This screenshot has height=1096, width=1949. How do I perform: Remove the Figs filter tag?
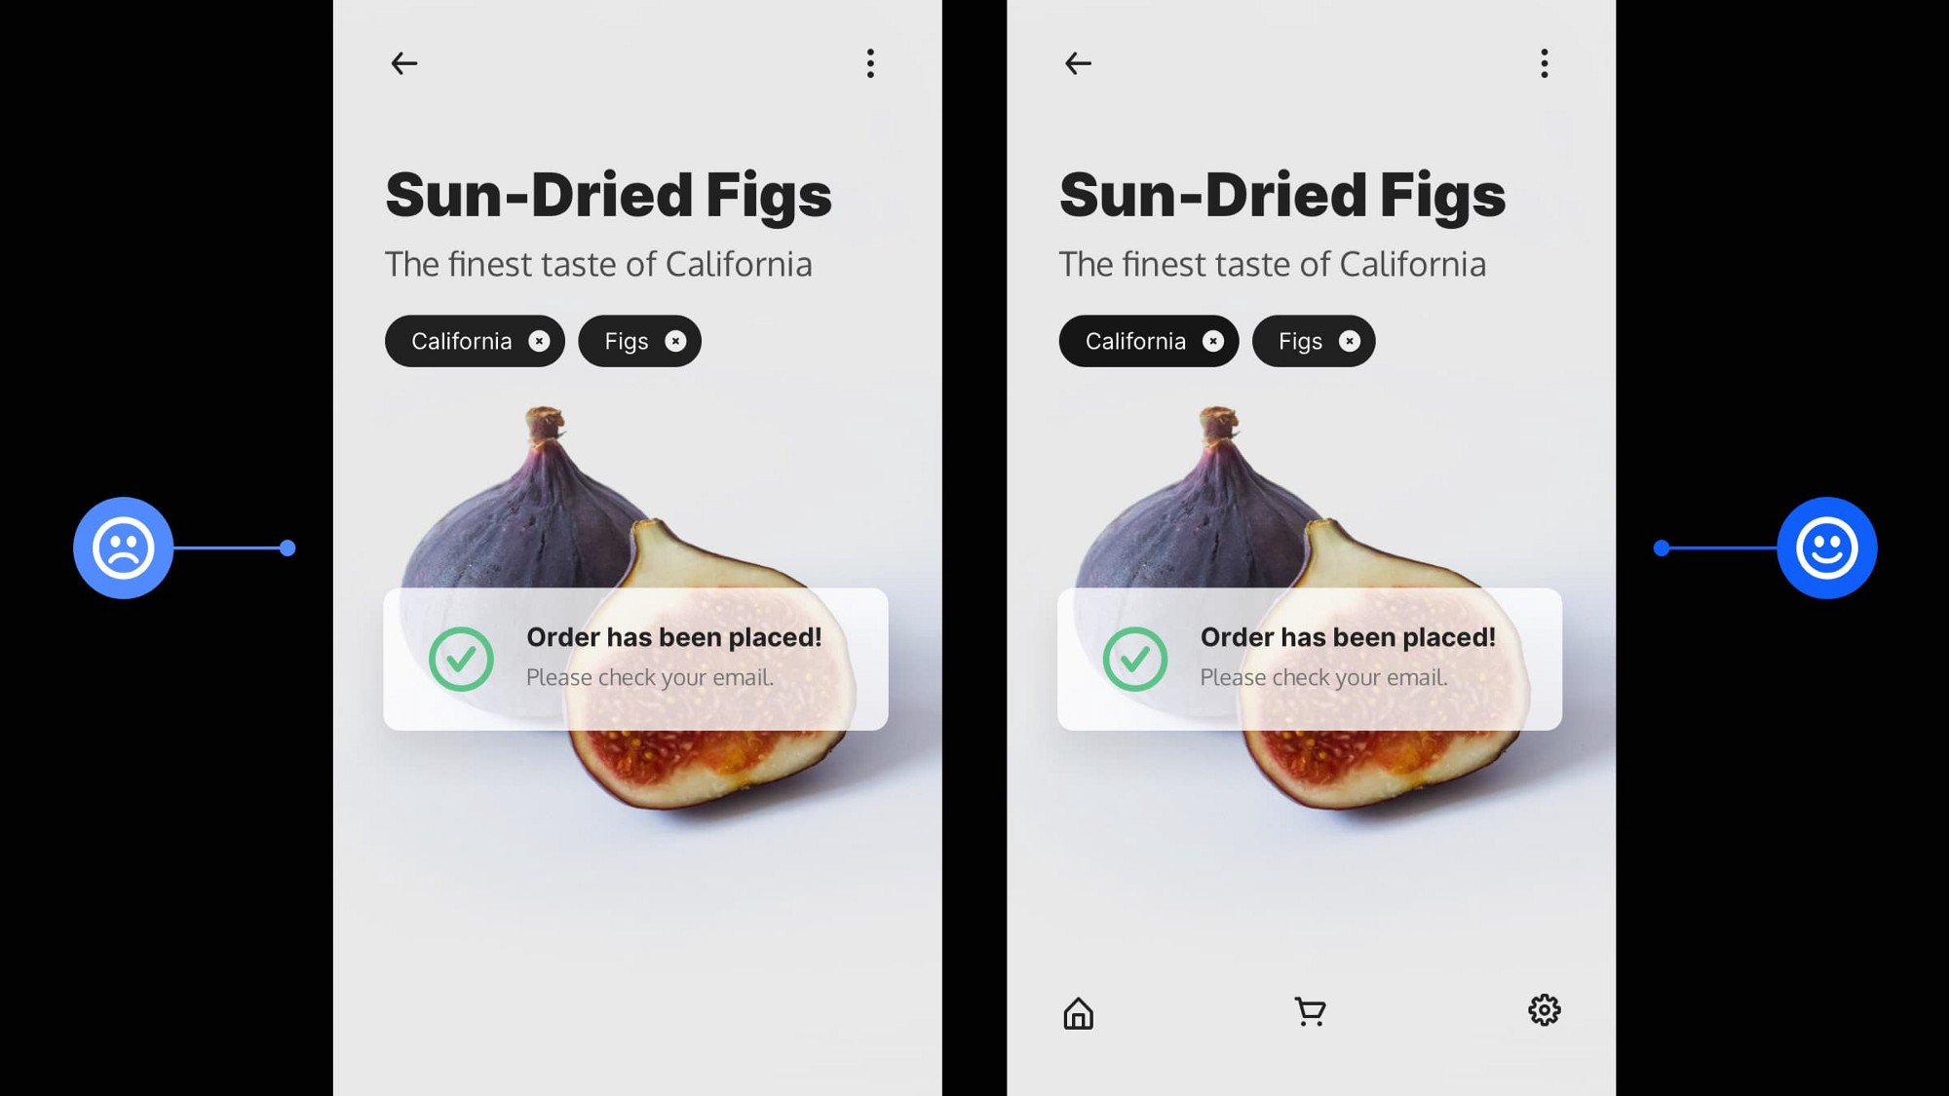click(x=676, y=340)
